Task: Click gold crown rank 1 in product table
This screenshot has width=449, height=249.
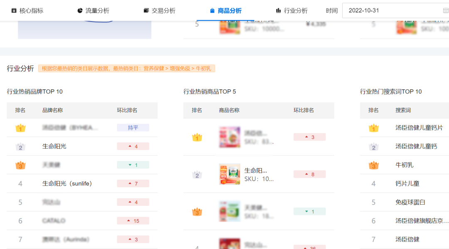Action: (x=197, y=137)
